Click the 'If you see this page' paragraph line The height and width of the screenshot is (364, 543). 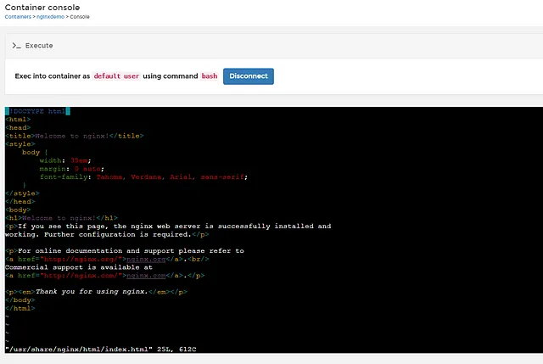coord(168,227)
